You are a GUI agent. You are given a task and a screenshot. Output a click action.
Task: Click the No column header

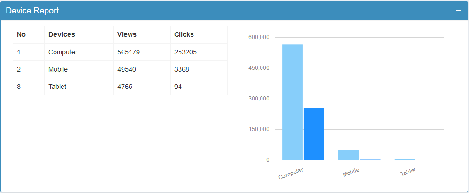pyautogui.click(x=21, y=34)
